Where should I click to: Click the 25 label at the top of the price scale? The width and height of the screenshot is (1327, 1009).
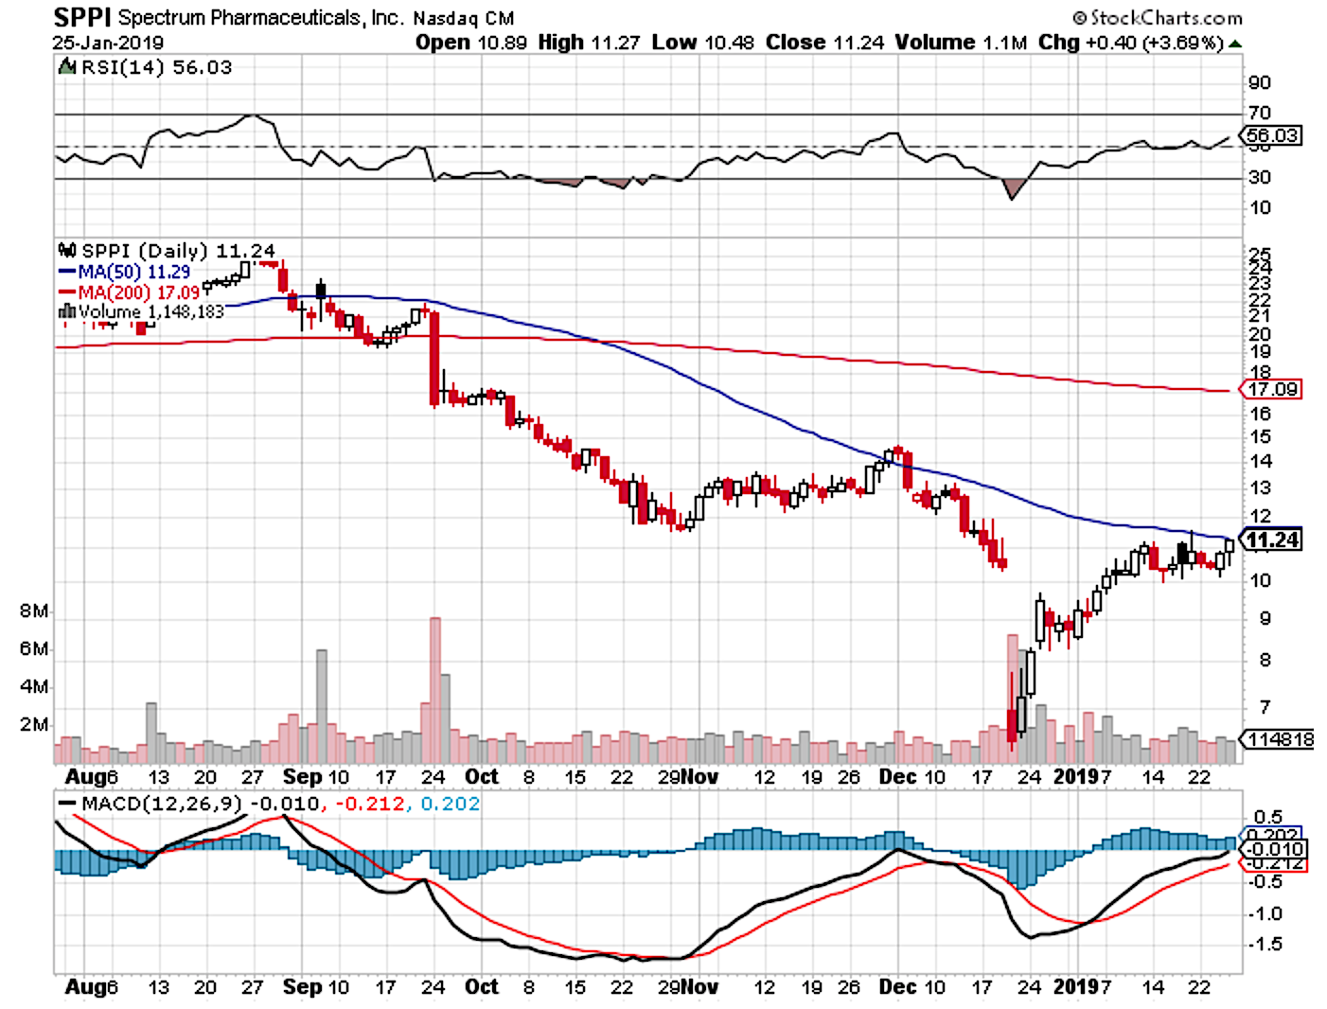click(x=1260, y=255)
